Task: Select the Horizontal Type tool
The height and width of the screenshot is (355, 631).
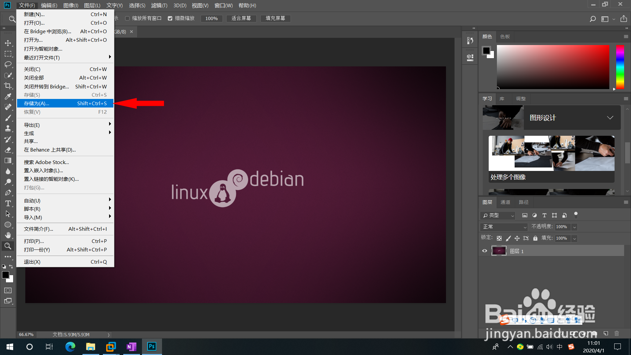Action: click(8, 203)
